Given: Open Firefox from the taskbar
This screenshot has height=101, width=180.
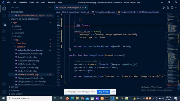Looking at the screenshot, I should point(67,98).
